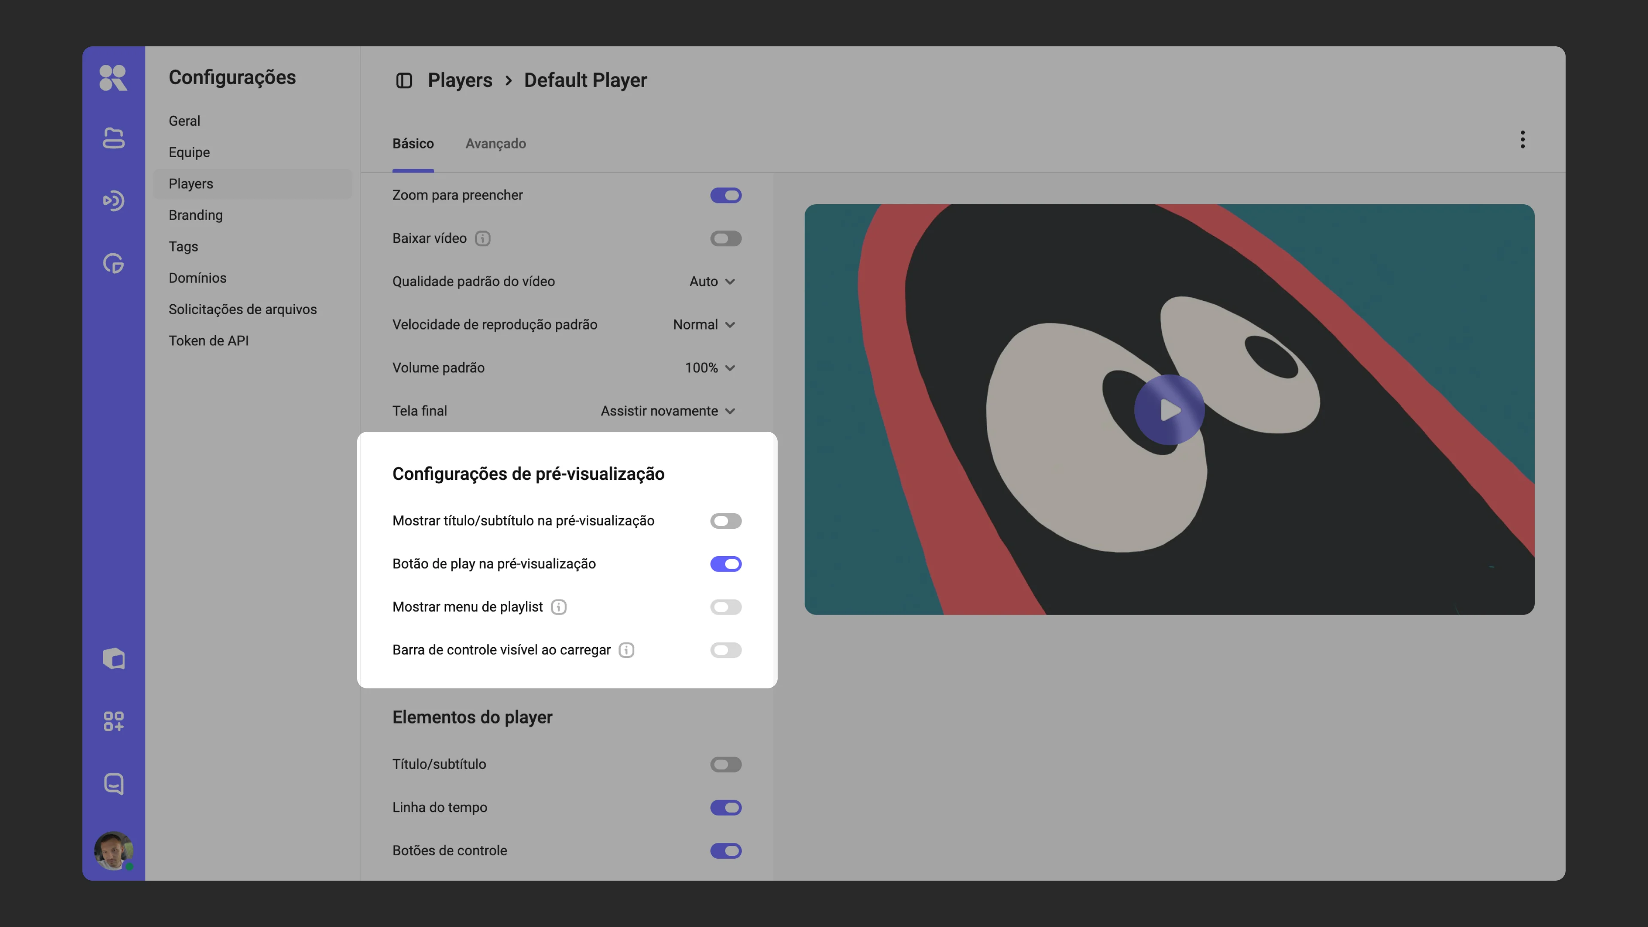Viewport: 1648px width, 927px height.
Task: Switch to the Avançado tab
Action: (x=495, y=143)
